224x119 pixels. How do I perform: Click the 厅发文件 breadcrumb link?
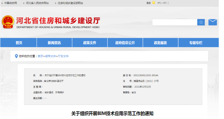point(63,56)
